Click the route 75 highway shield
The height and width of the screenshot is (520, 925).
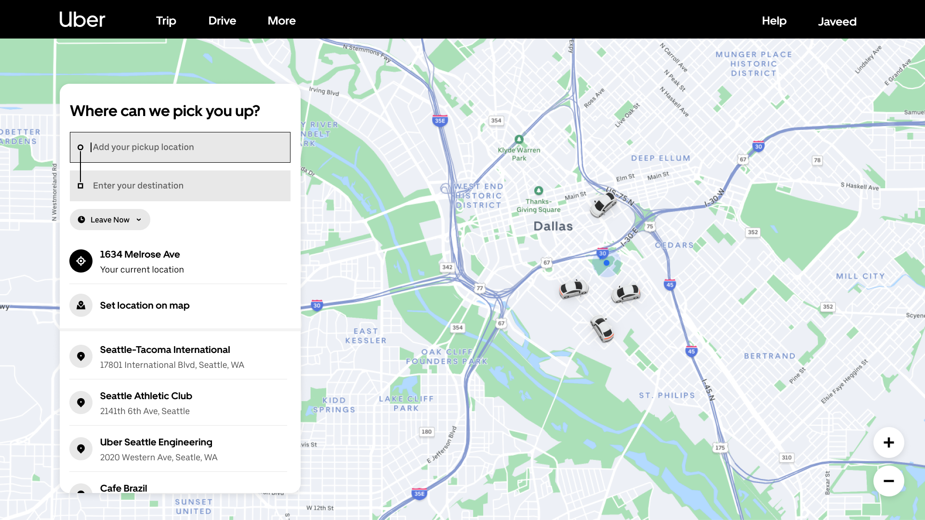[650, 226]
